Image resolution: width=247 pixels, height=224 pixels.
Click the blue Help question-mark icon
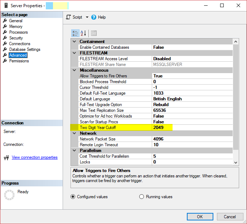[x=94, y=17]
